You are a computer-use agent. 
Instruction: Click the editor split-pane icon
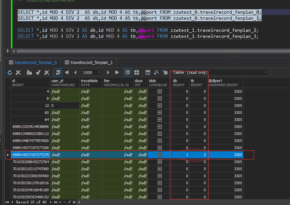(x=8, y=51)
